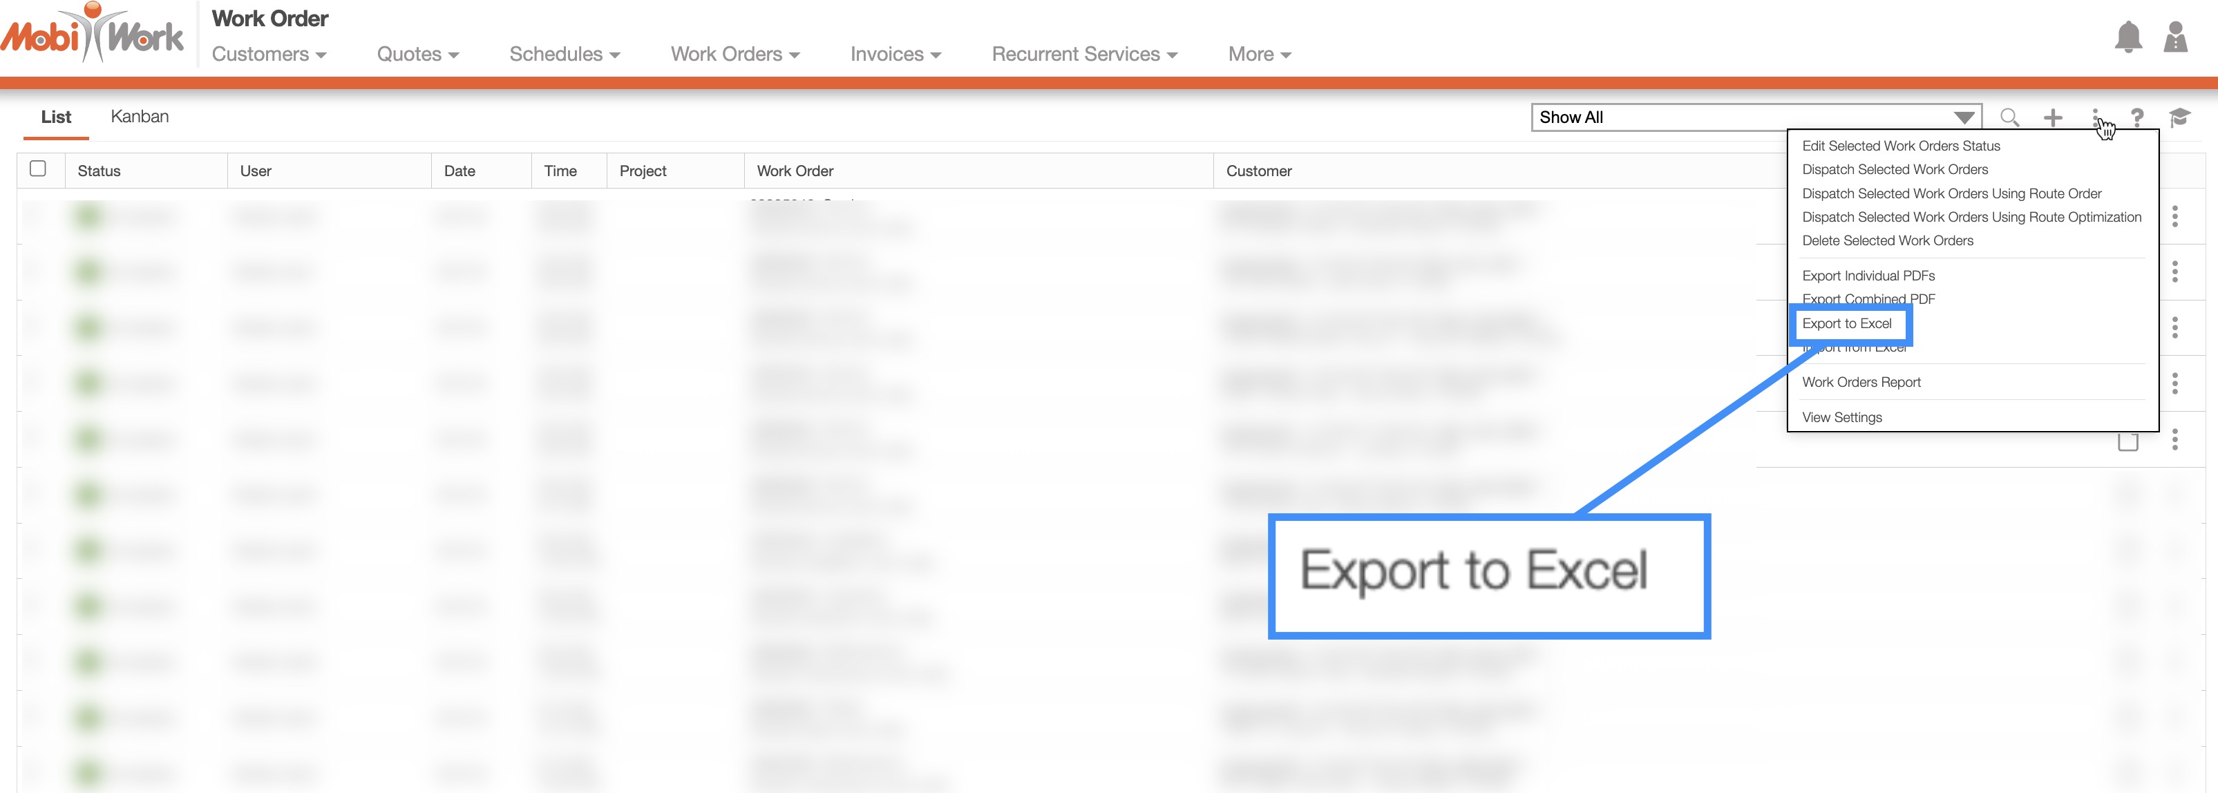The width and height of the screenshot is (2218, 793).
Task: Click the search magnifier icon
Action: point(2009,117)
